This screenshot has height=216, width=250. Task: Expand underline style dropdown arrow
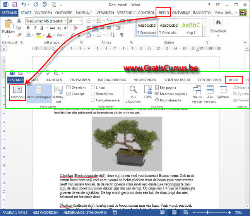[47, 28]
